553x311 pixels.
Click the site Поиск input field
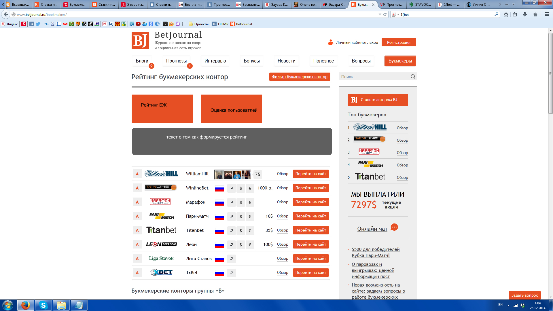click(x=374, y=77)
